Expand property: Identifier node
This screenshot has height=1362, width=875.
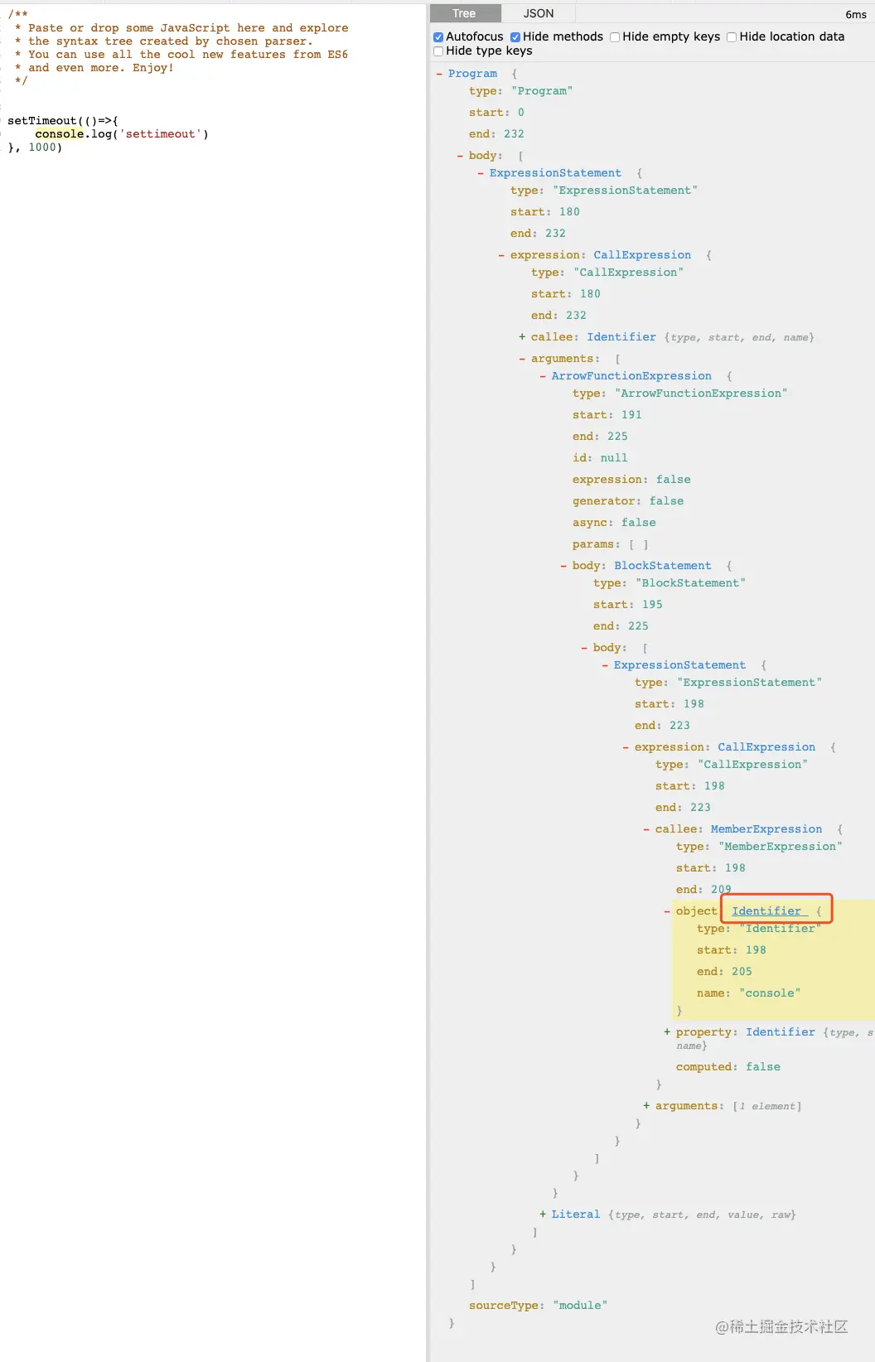click(667, 1032)
